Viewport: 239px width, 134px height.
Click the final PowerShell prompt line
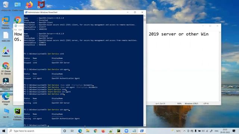[x=36, y=125]
